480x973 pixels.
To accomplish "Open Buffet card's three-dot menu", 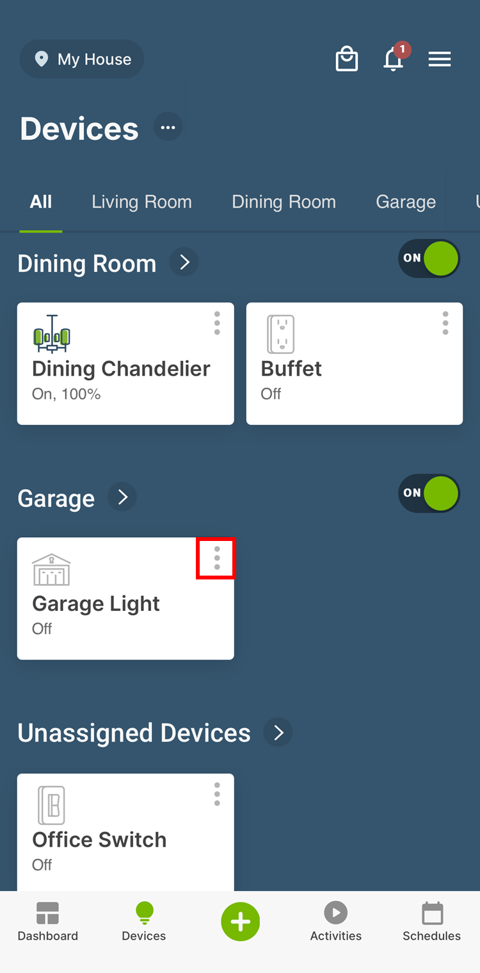I will click(445, 323).
